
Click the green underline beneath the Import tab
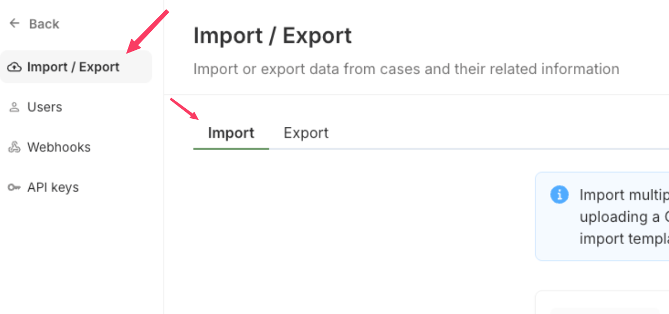(231, 149)
